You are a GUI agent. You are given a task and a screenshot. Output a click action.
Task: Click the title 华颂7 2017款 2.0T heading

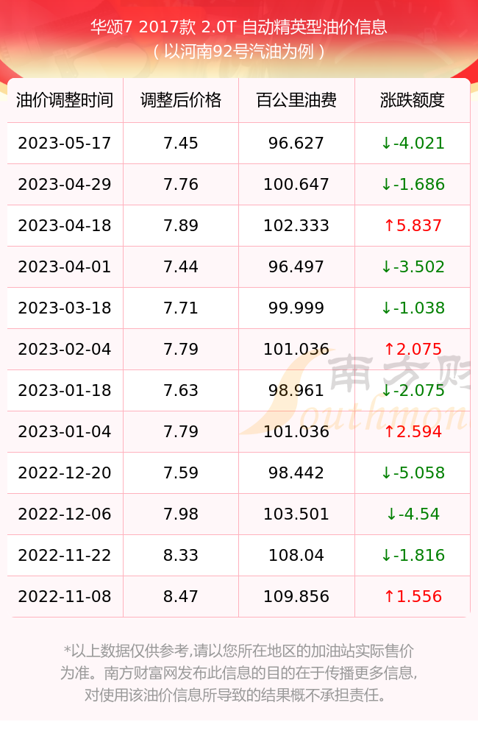(x=239, y=27)
